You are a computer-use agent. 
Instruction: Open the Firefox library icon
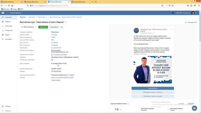(188, 6)
